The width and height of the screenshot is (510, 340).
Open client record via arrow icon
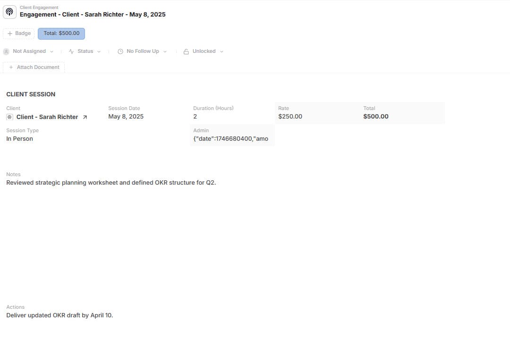pos(85,117)
